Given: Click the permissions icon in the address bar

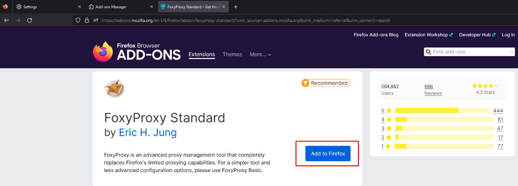Looking at the screenshot, I should 96,20.
